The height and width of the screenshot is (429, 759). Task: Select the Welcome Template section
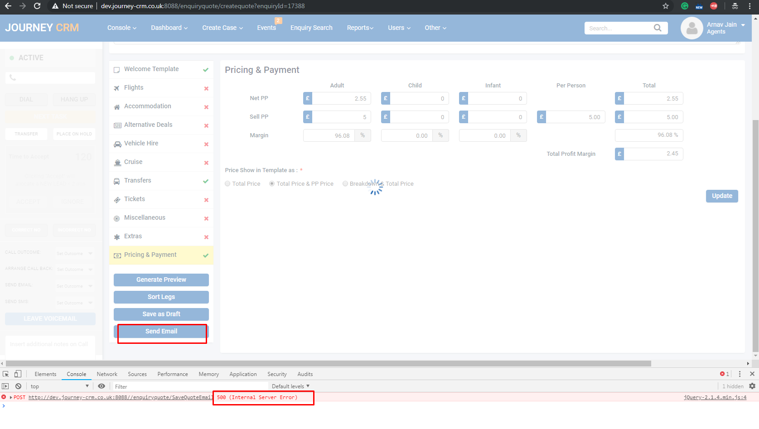[161, 69]
